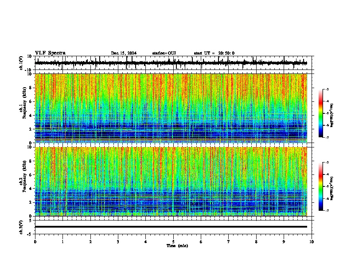Click the "2" kHz tick on ch.2 frequency axis
This screenshot has width=351, height=271.
(31, 202)
